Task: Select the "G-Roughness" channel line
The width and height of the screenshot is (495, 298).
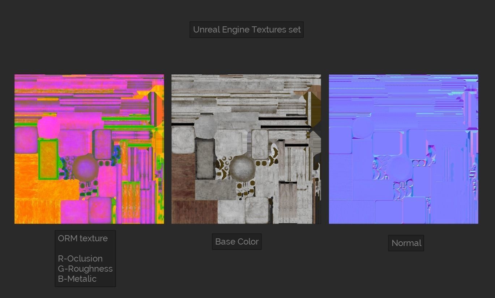Action: pos(85,269)
